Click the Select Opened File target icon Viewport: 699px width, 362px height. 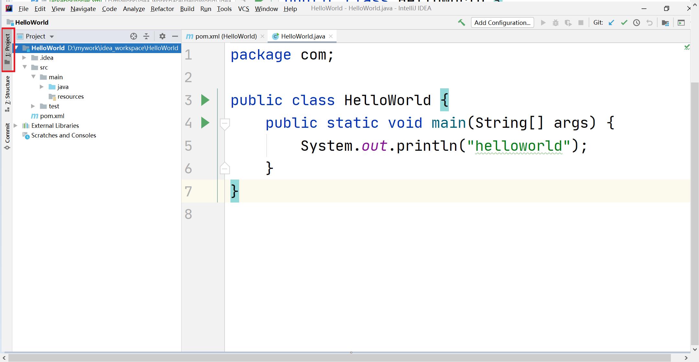(134, 36)
